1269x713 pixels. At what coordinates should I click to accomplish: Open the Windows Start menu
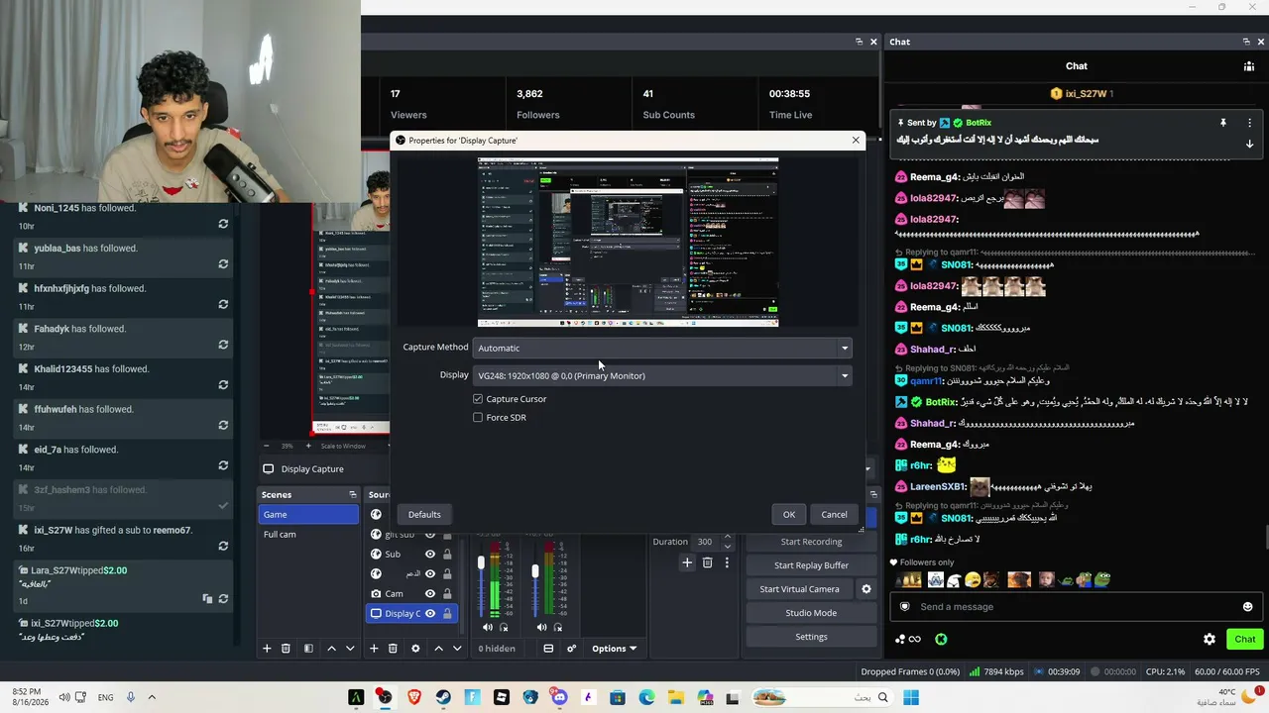point(910,698)
